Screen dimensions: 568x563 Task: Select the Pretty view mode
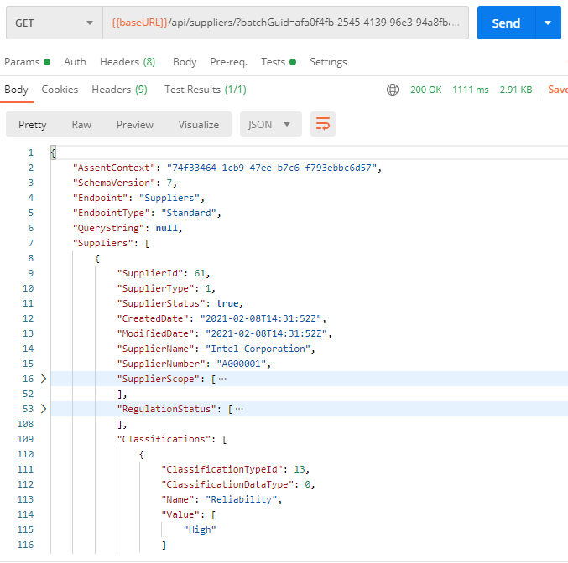pyautogui.click(x=32, y=125)
